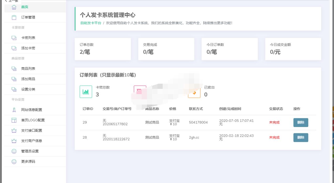Click the 订单总数 statistics card
The image size is (334, 183).
tap(103, 49)
